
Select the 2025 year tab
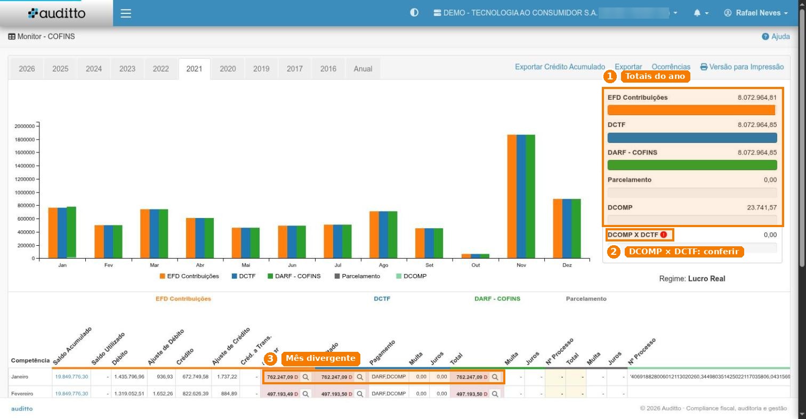pos(60,69)
